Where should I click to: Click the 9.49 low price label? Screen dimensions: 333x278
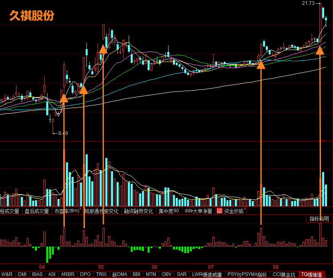[x=63, y=133]
